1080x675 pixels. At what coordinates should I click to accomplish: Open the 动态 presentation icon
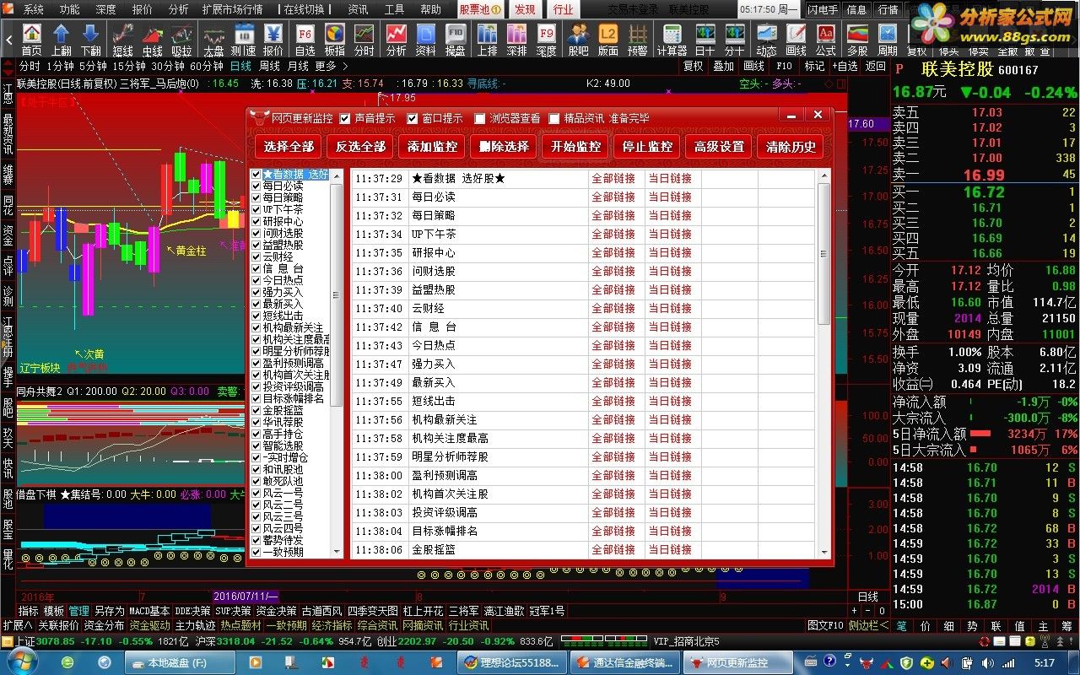(766, 39)
